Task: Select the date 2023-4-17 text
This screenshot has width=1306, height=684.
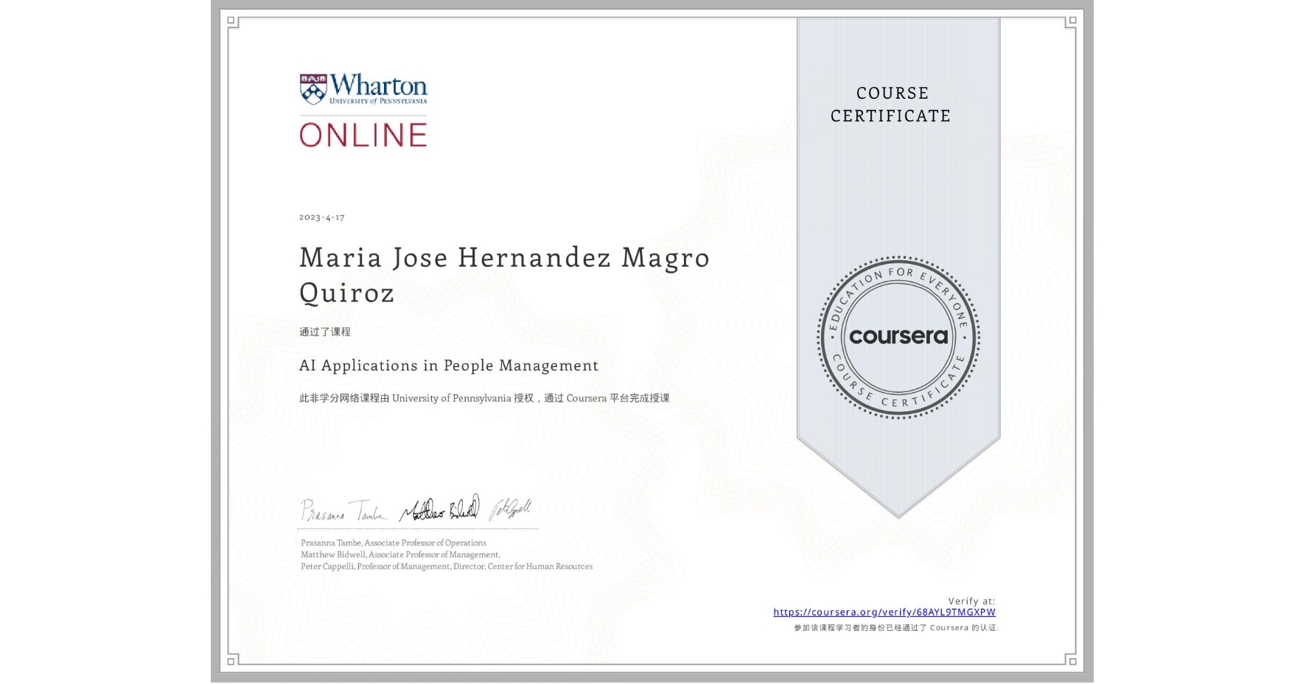Action: [x=321, y=217]
